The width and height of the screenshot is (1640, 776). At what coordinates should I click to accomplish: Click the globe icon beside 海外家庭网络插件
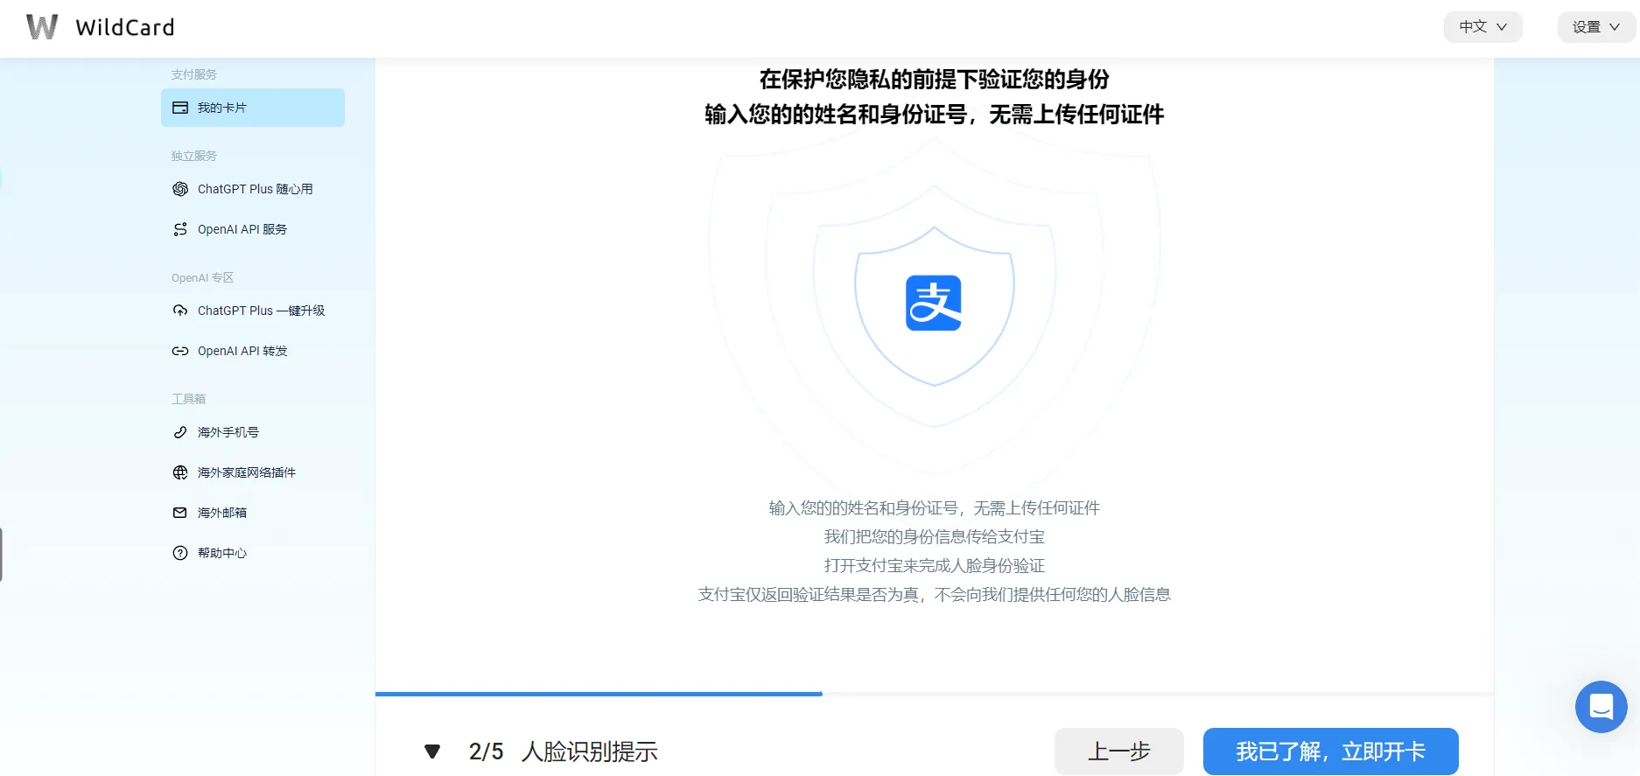tap(180, 472)
